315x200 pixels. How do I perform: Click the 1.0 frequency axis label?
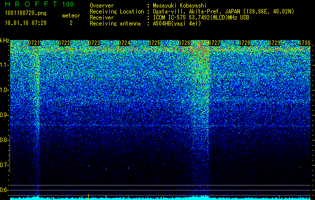4,90
